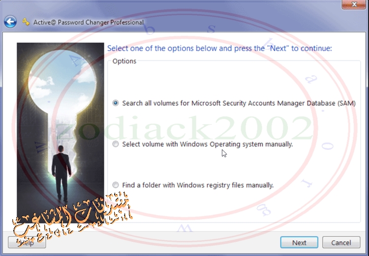369x256 pixels.
Task: Go back using the blue arrow button
Action: coord(10,22)
